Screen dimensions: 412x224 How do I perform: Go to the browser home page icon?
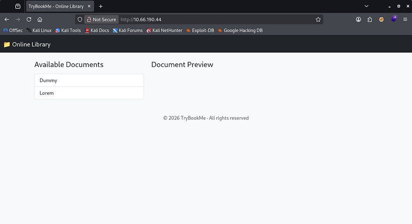point(40,20)
